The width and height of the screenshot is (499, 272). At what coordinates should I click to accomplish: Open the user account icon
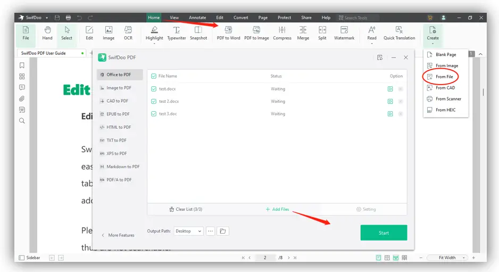click(443, 18)
